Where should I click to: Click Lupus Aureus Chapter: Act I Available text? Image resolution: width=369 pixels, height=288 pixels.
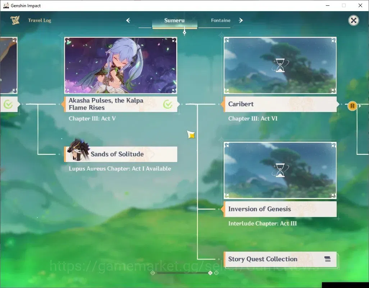pyautogui.click(x=120, y=168)
